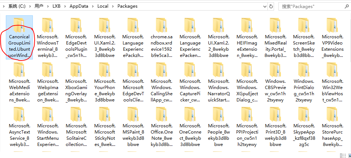Select Windows.PrintDialog folder icon

(x=304, y=70)
